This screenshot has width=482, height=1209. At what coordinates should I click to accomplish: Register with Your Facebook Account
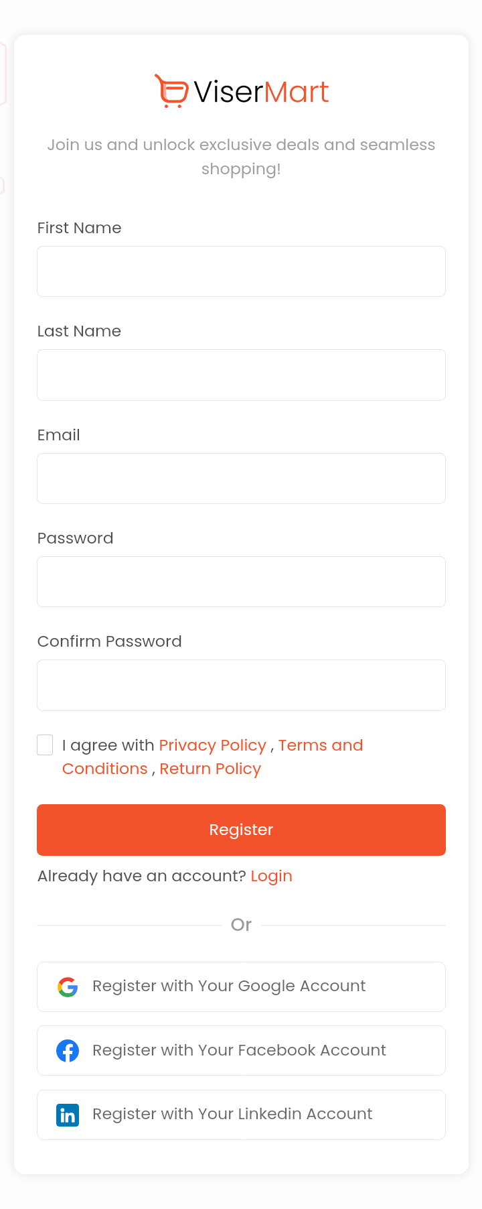coord(241,1050)
